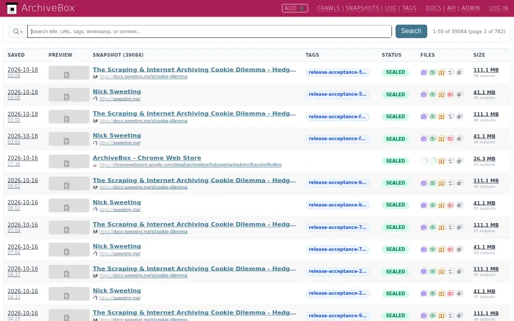
Task: Click release-acceptance-b tag on 08:02 Cookie Dilemma row
Action: [337, 182]
